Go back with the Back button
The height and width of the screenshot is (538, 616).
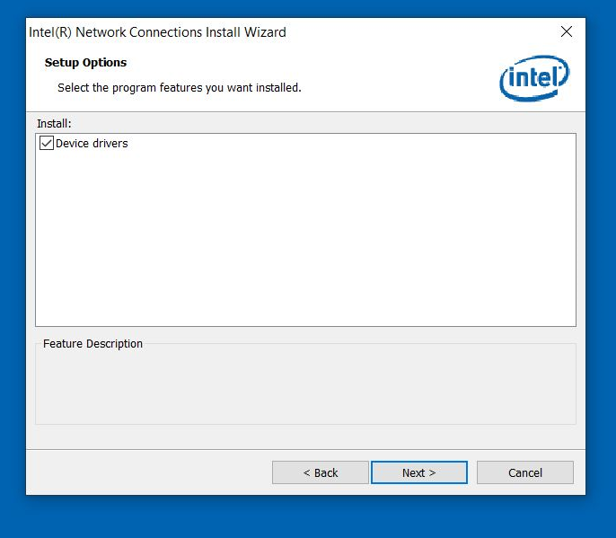pos(320,472)
